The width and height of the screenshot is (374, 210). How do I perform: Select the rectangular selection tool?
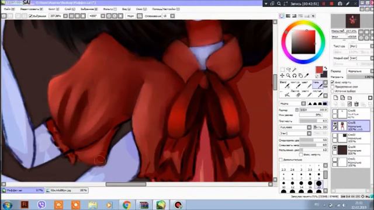[282, 69]
